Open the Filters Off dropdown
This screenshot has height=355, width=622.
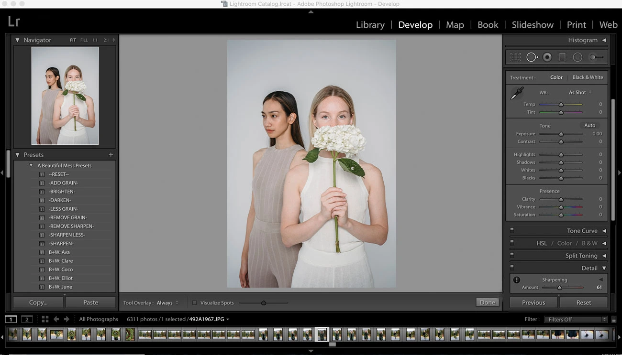pyautogui.click(x=577, y=319)
